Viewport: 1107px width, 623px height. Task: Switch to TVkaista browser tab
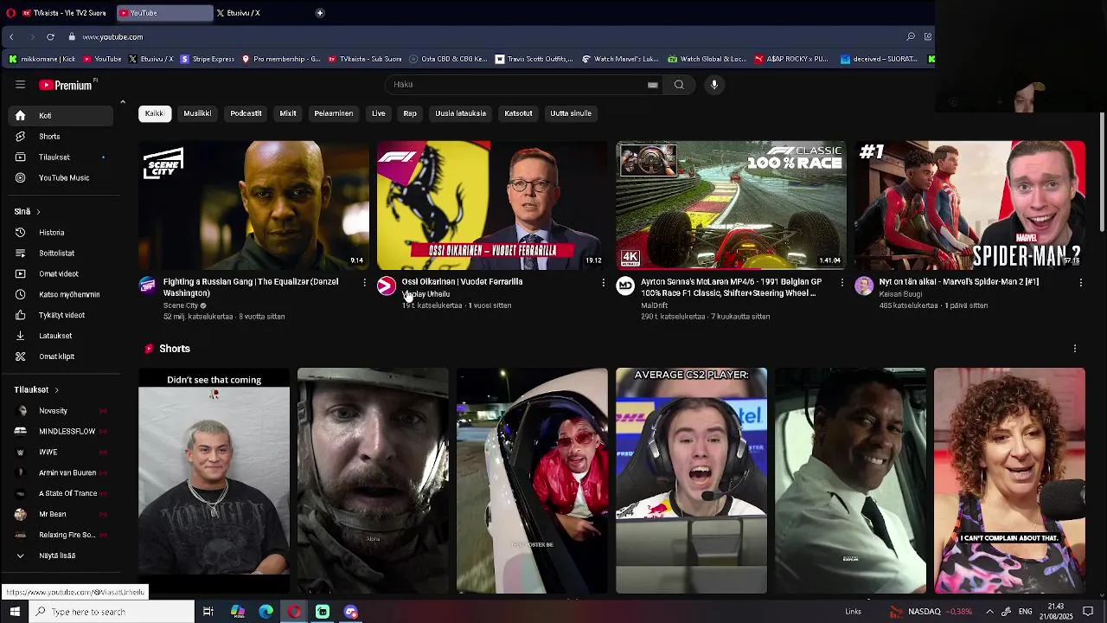(x=65, y=13)
